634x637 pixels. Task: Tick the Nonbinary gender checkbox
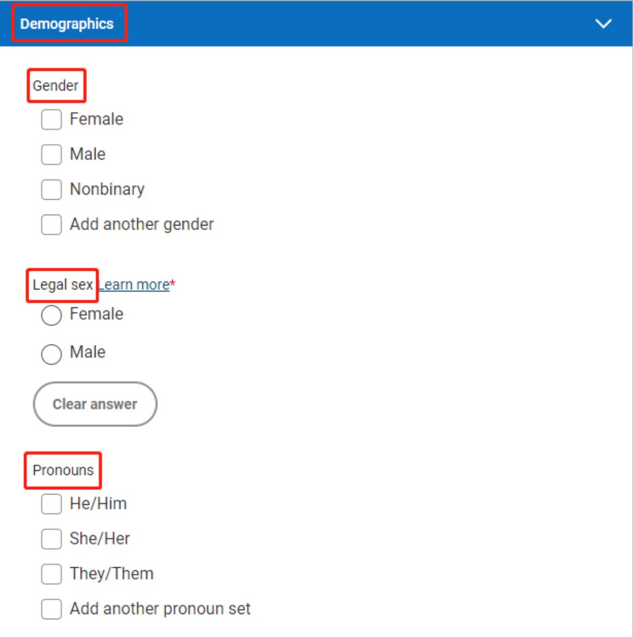(x=51, y=189)
